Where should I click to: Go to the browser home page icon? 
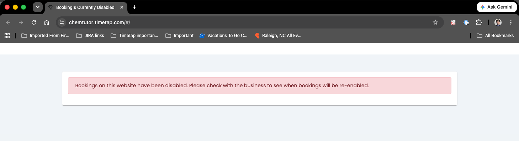[47, 22]
